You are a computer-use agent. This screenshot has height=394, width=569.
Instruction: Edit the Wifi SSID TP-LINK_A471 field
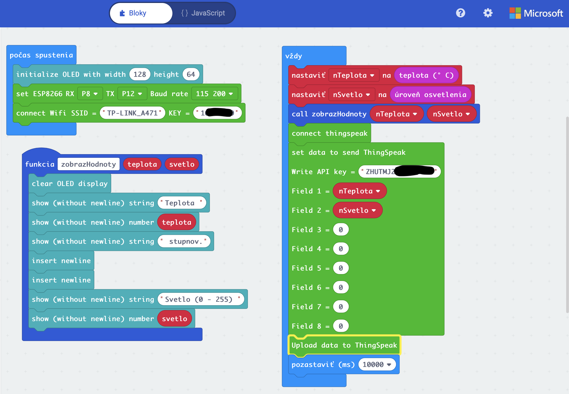pos(132,113)
